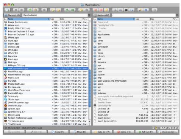Click the house-shaped home folder toolbar icon

tap(36, 10)
